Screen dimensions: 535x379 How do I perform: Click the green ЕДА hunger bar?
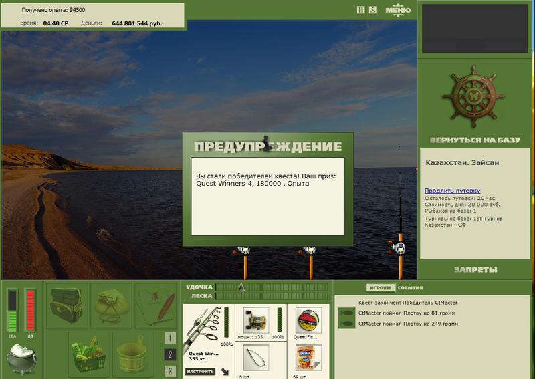[13, 310]
